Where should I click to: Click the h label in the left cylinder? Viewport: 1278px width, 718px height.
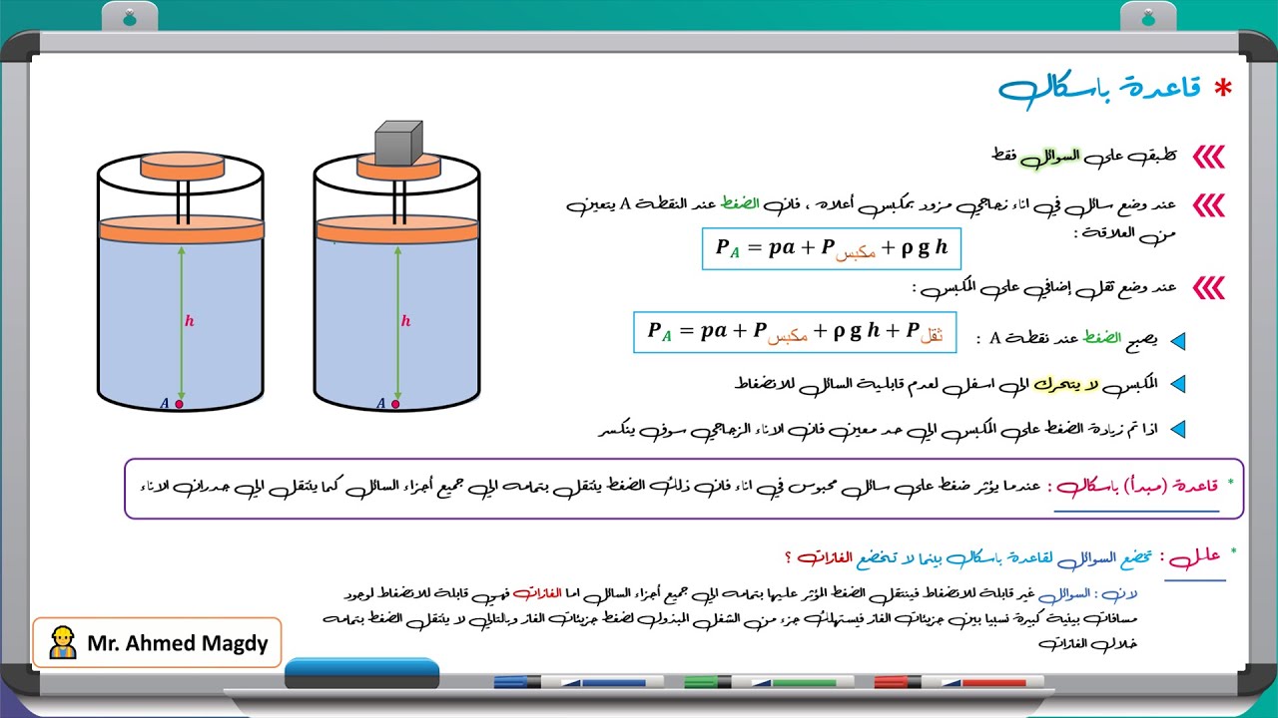[x=189, y=321]
